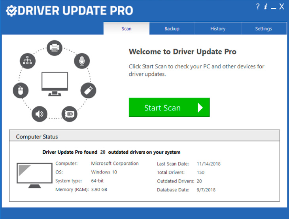Click the '20' outdated drivers count in bold summary

click(103, 152)
